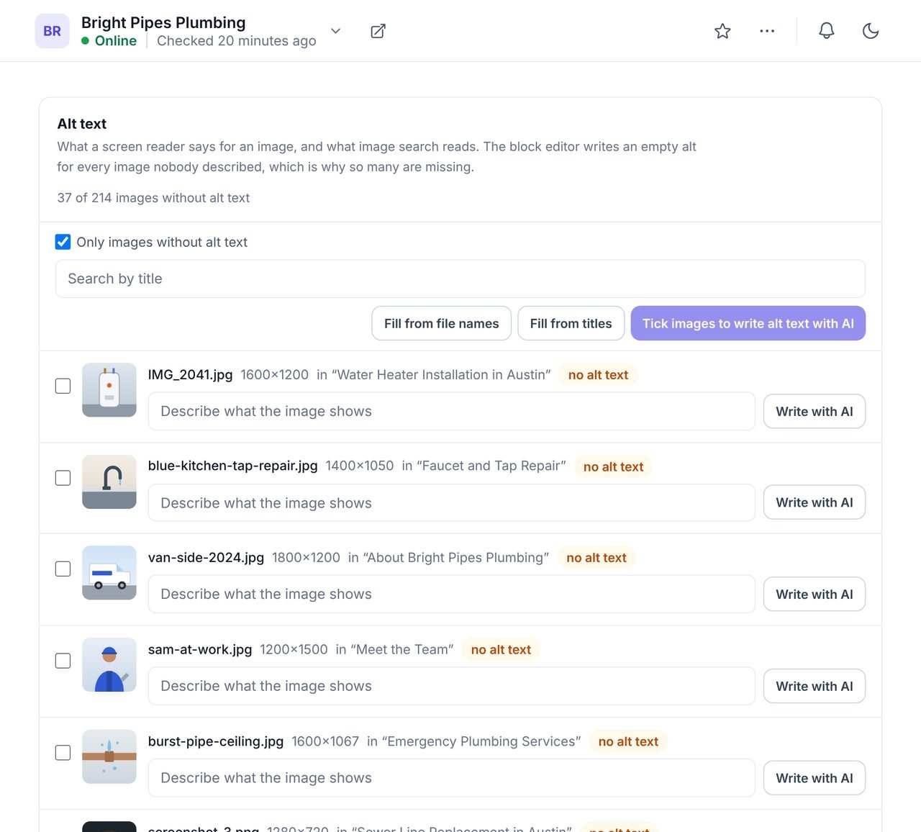Viewport: 921px width, 832px height.
Task: Click "37 of 214 images without alt text"
Action: click(x=153, y=198)
